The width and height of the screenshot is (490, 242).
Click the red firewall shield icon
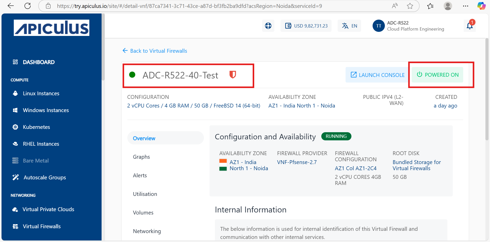(x=232, y=75)
